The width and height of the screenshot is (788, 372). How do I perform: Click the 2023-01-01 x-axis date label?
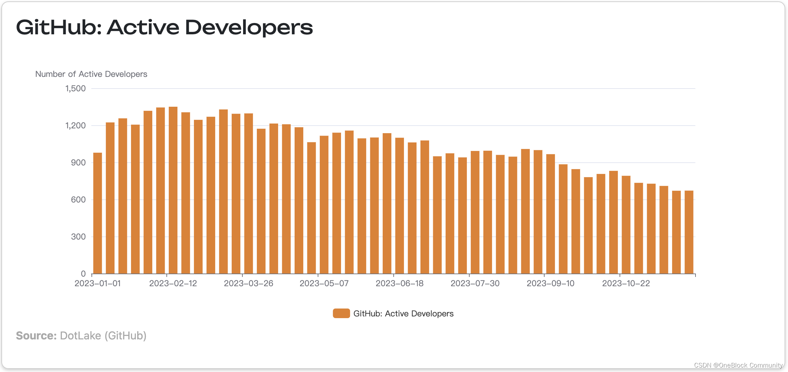[98, 283]
